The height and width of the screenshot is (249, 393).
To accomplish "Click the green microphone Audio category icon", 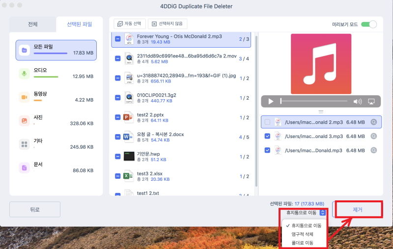I will tap(24, 74).
